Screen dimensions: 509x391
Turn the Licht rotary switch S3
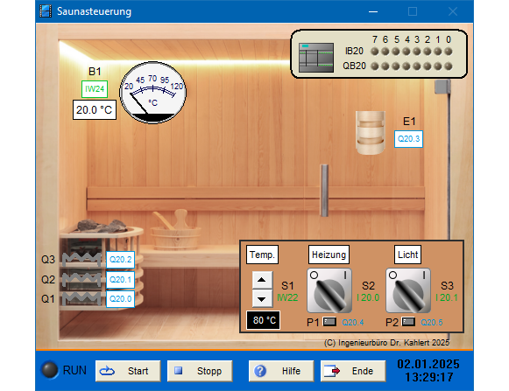tap(408, 290)
